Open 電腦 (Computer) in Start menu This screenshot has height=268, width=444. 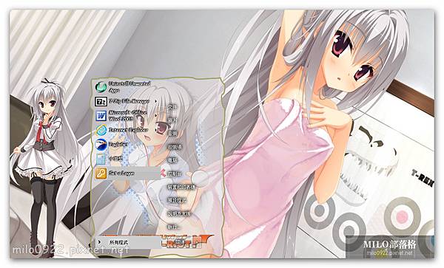coord(172,160)
